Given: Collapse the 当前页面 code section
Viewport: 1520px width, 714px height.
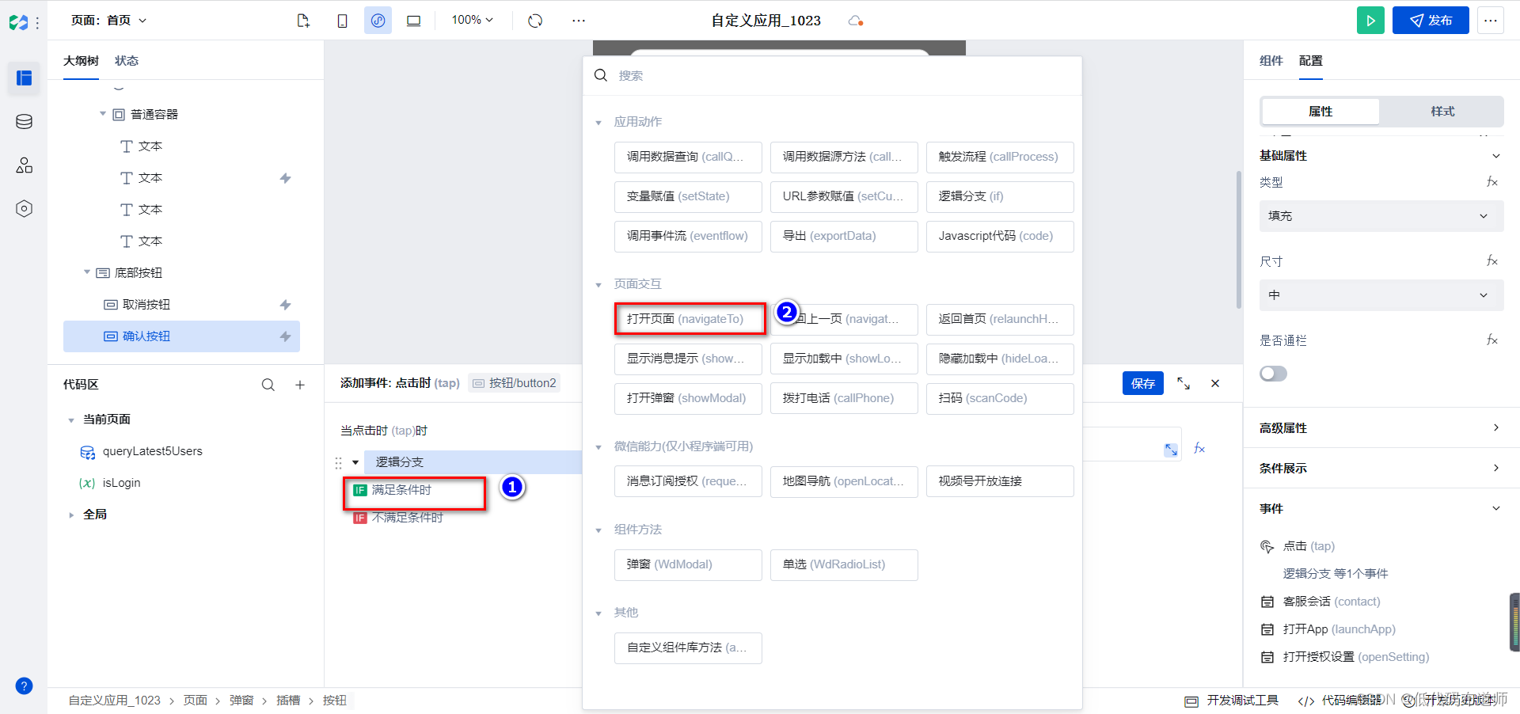Looking at the screenshot, I should pyautogui.click(x=71, y=420).
